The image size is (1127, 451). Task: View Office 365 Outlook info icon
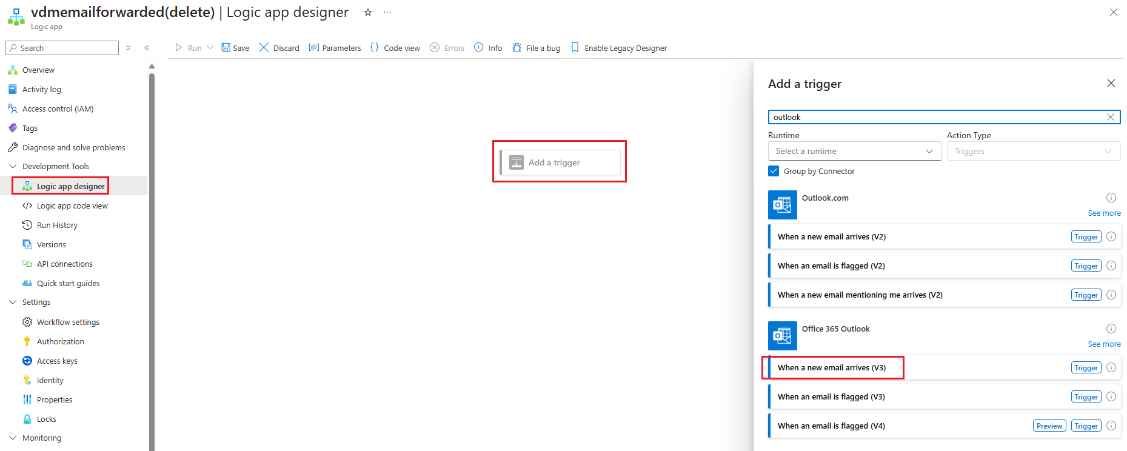coord(1111,329)
